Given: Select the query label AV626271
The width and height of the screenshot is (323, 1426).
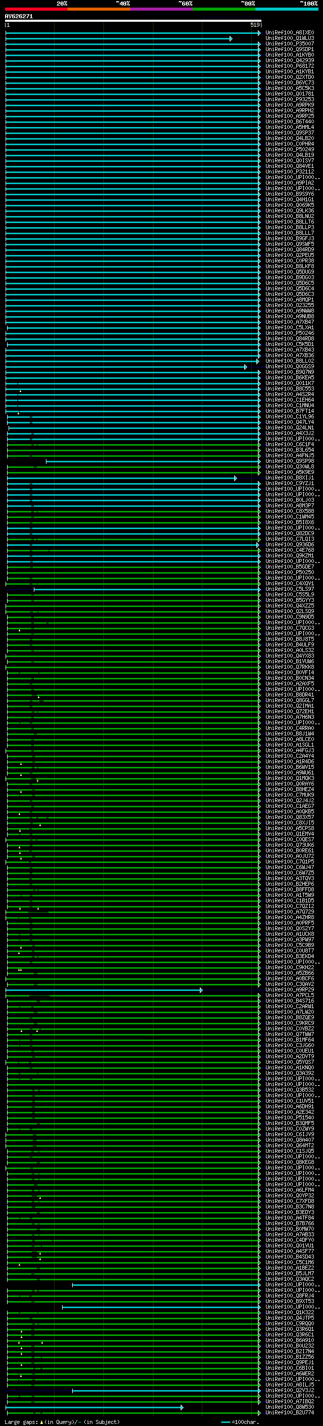Looking at the screenshot, I should click(19, 16).
